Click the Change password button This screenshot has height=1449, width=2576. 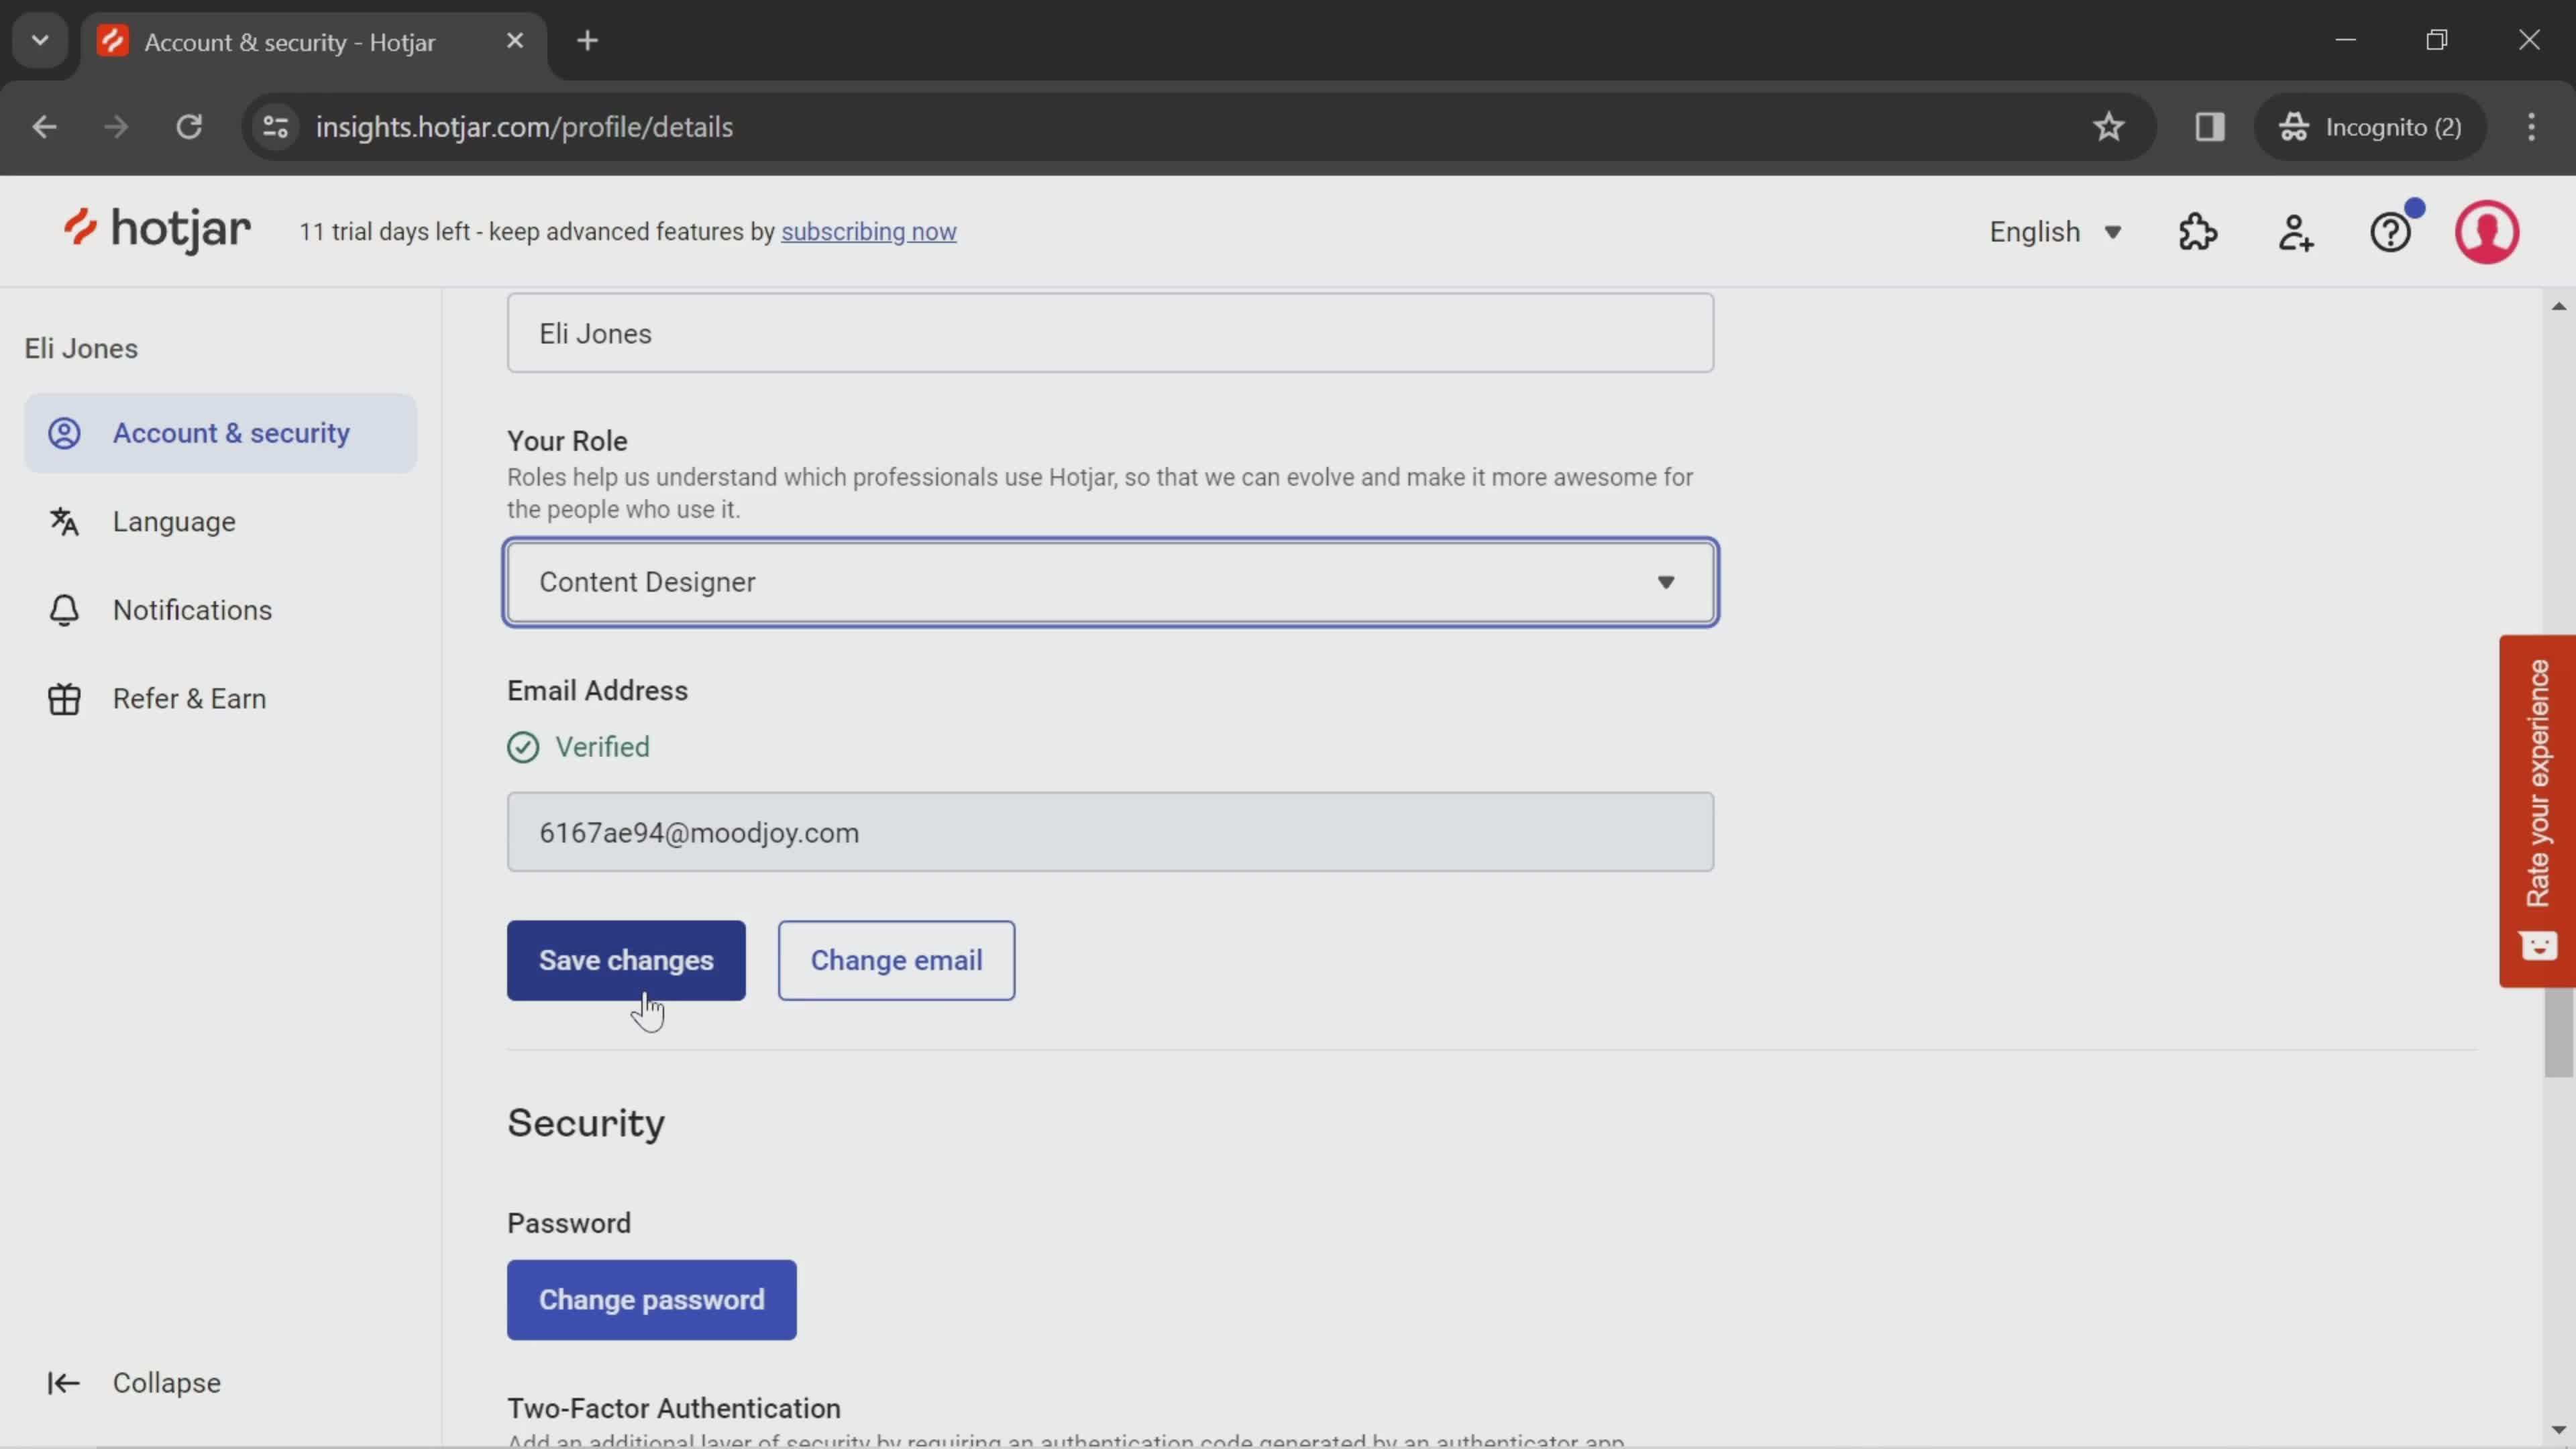(x=651, y=1299)
